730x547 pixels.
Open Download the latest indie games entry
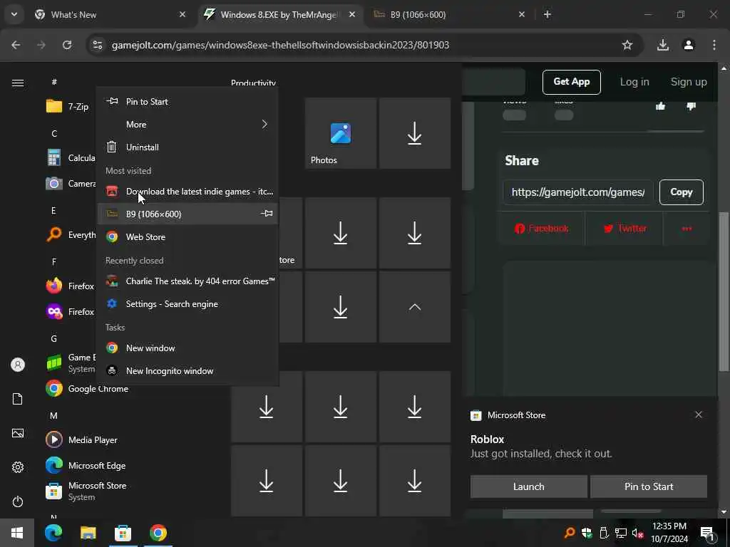[x=187, y=191]
